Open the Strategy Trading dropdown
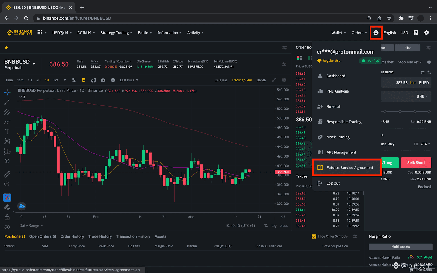This screenshot has height=273, width=437. [116, 33]
